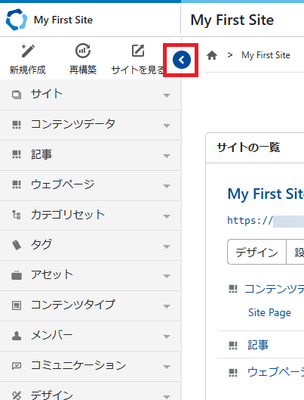Expand the サイト menu arrow

[167, 95]
